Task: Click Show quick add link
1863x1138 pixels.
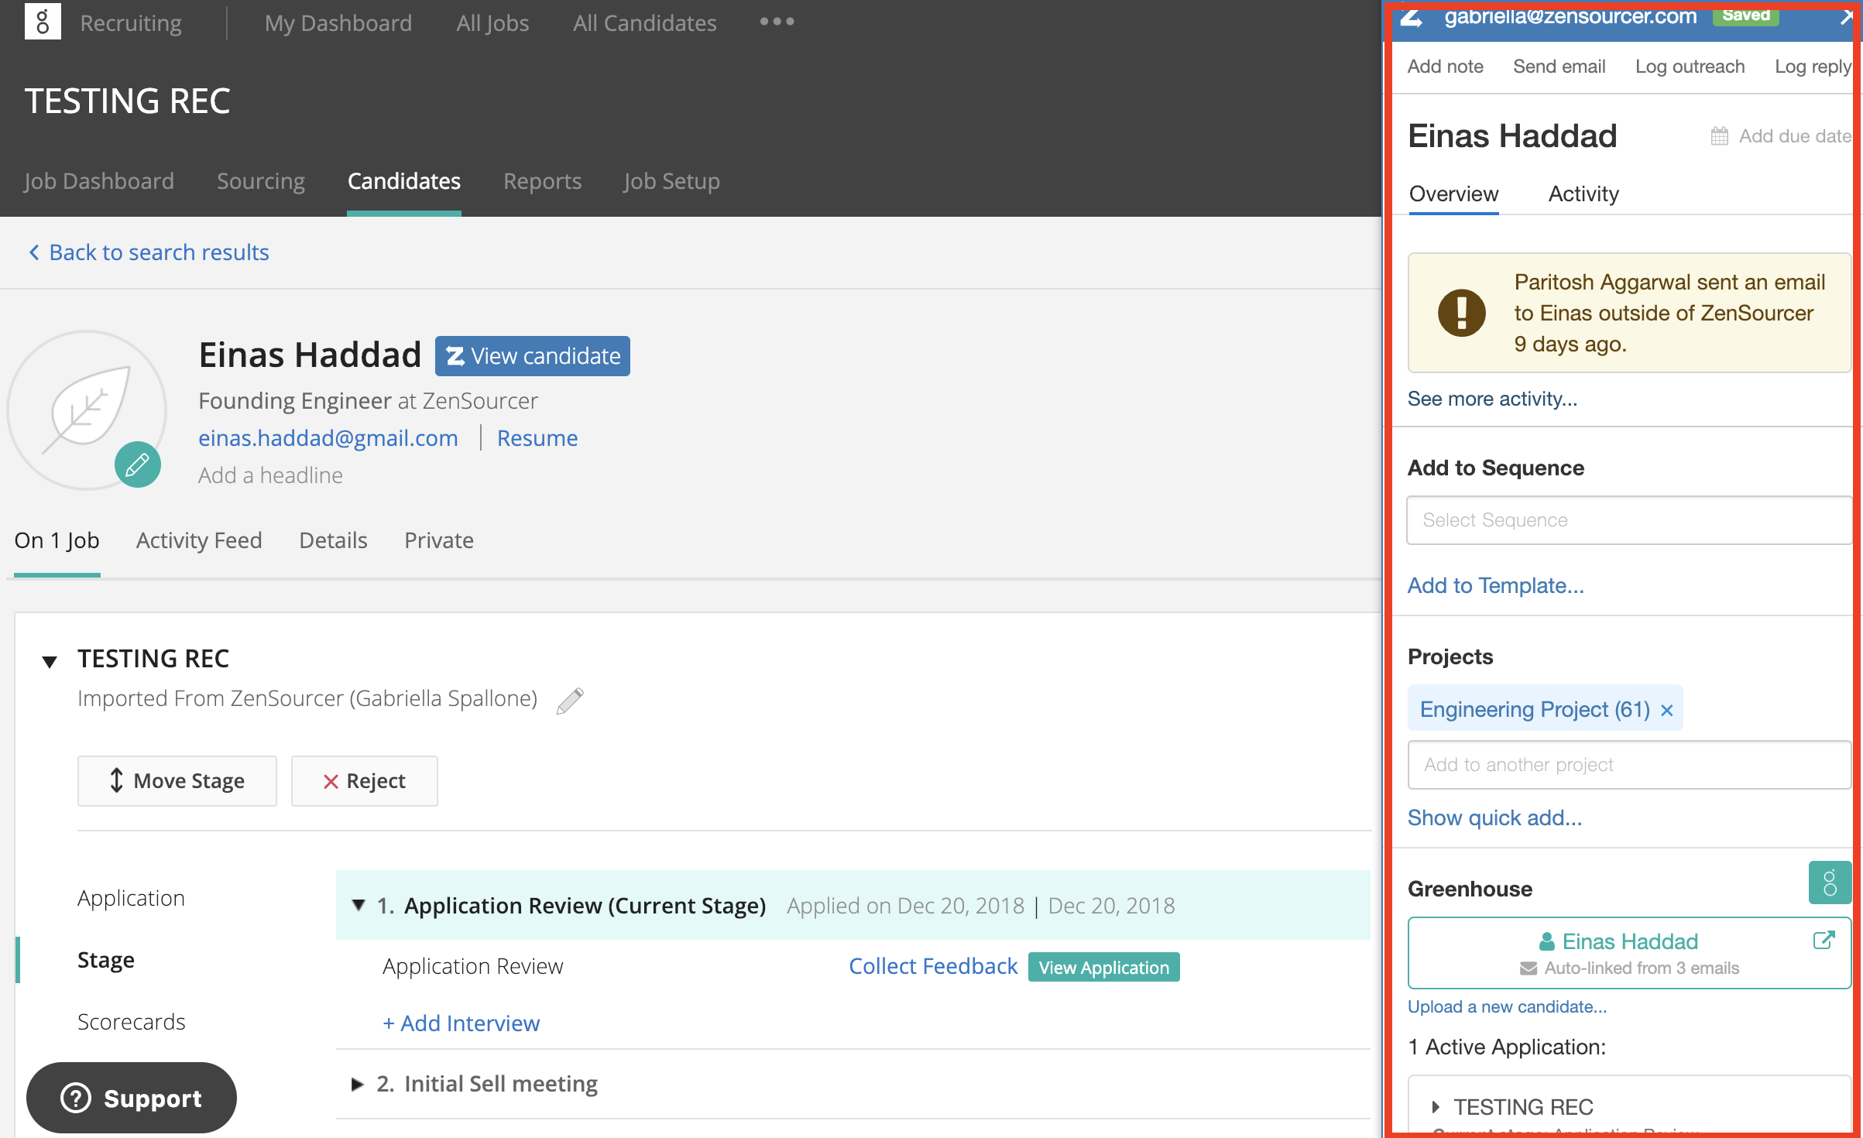Action: [x=1495, y=818]
